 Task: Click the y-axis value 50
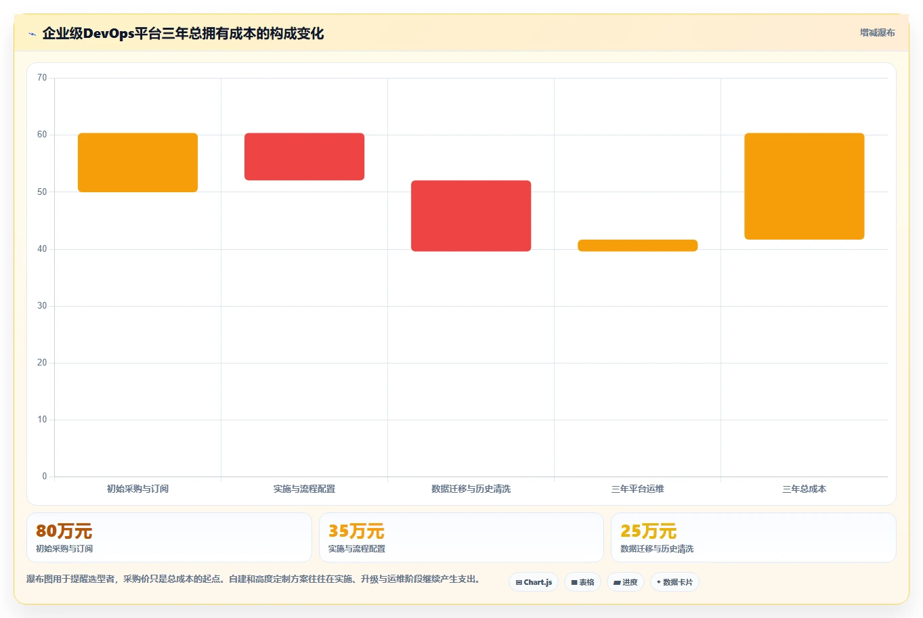point(42,192)
